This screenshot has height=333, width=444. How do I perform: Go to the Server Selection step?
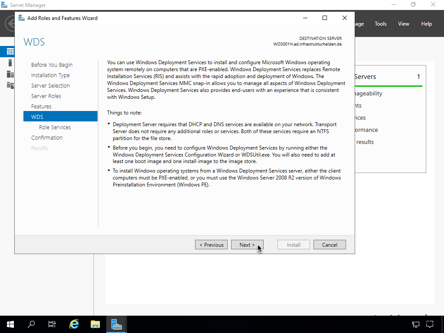click(x=50, y=85)
